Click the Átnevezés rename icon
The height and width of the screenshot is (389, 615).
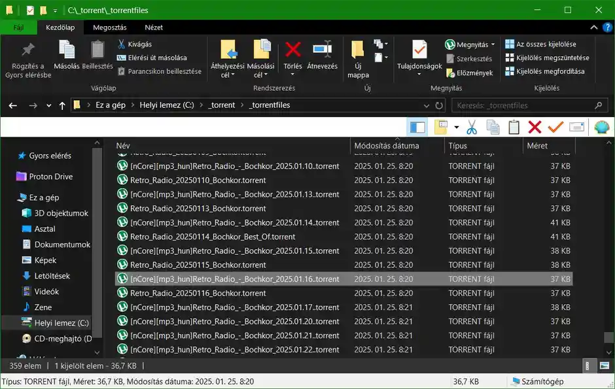323,50
